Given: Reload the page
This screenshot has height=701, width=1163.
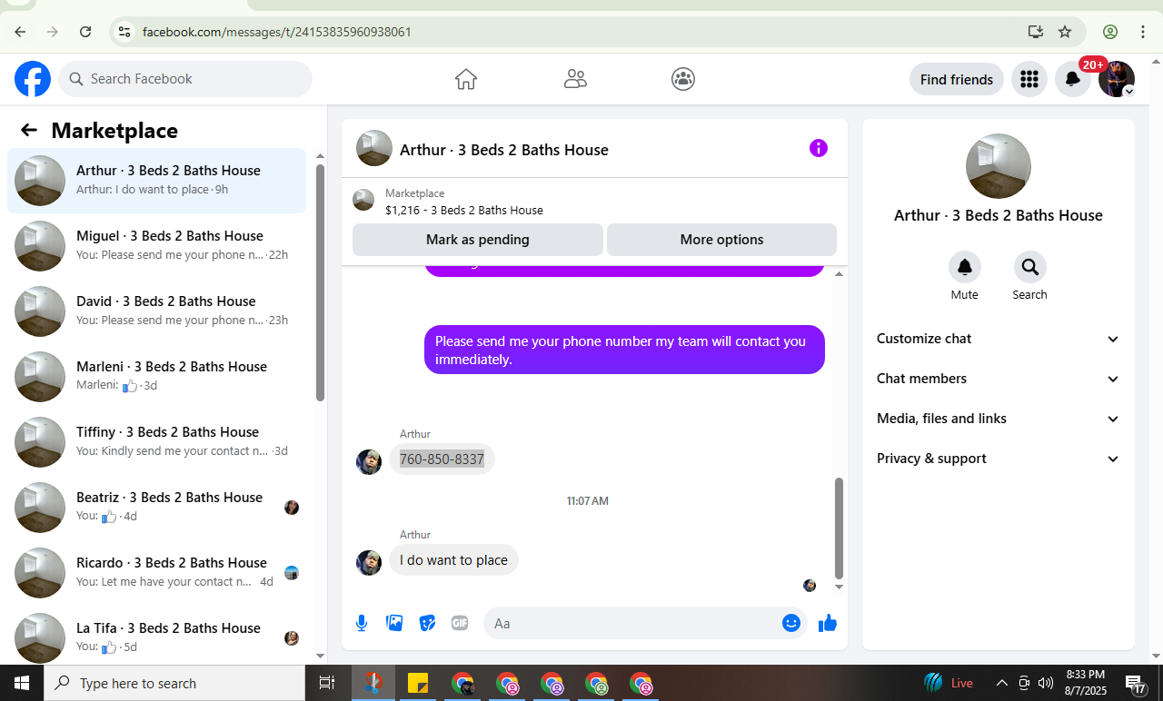Looking at the screenshot, I should (85, 32).
